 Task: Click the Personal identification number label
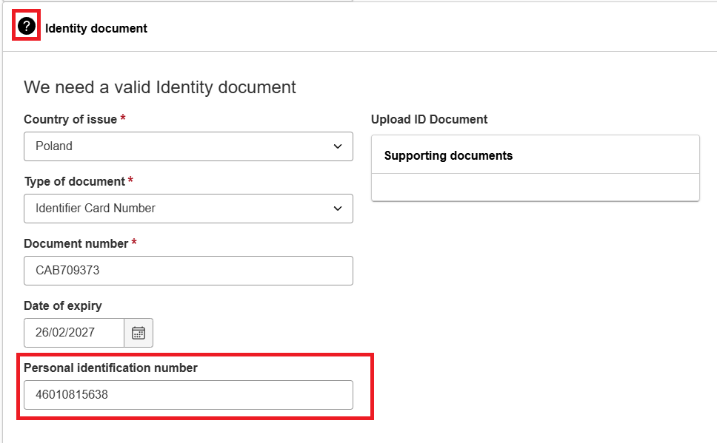tap(110, 368)
